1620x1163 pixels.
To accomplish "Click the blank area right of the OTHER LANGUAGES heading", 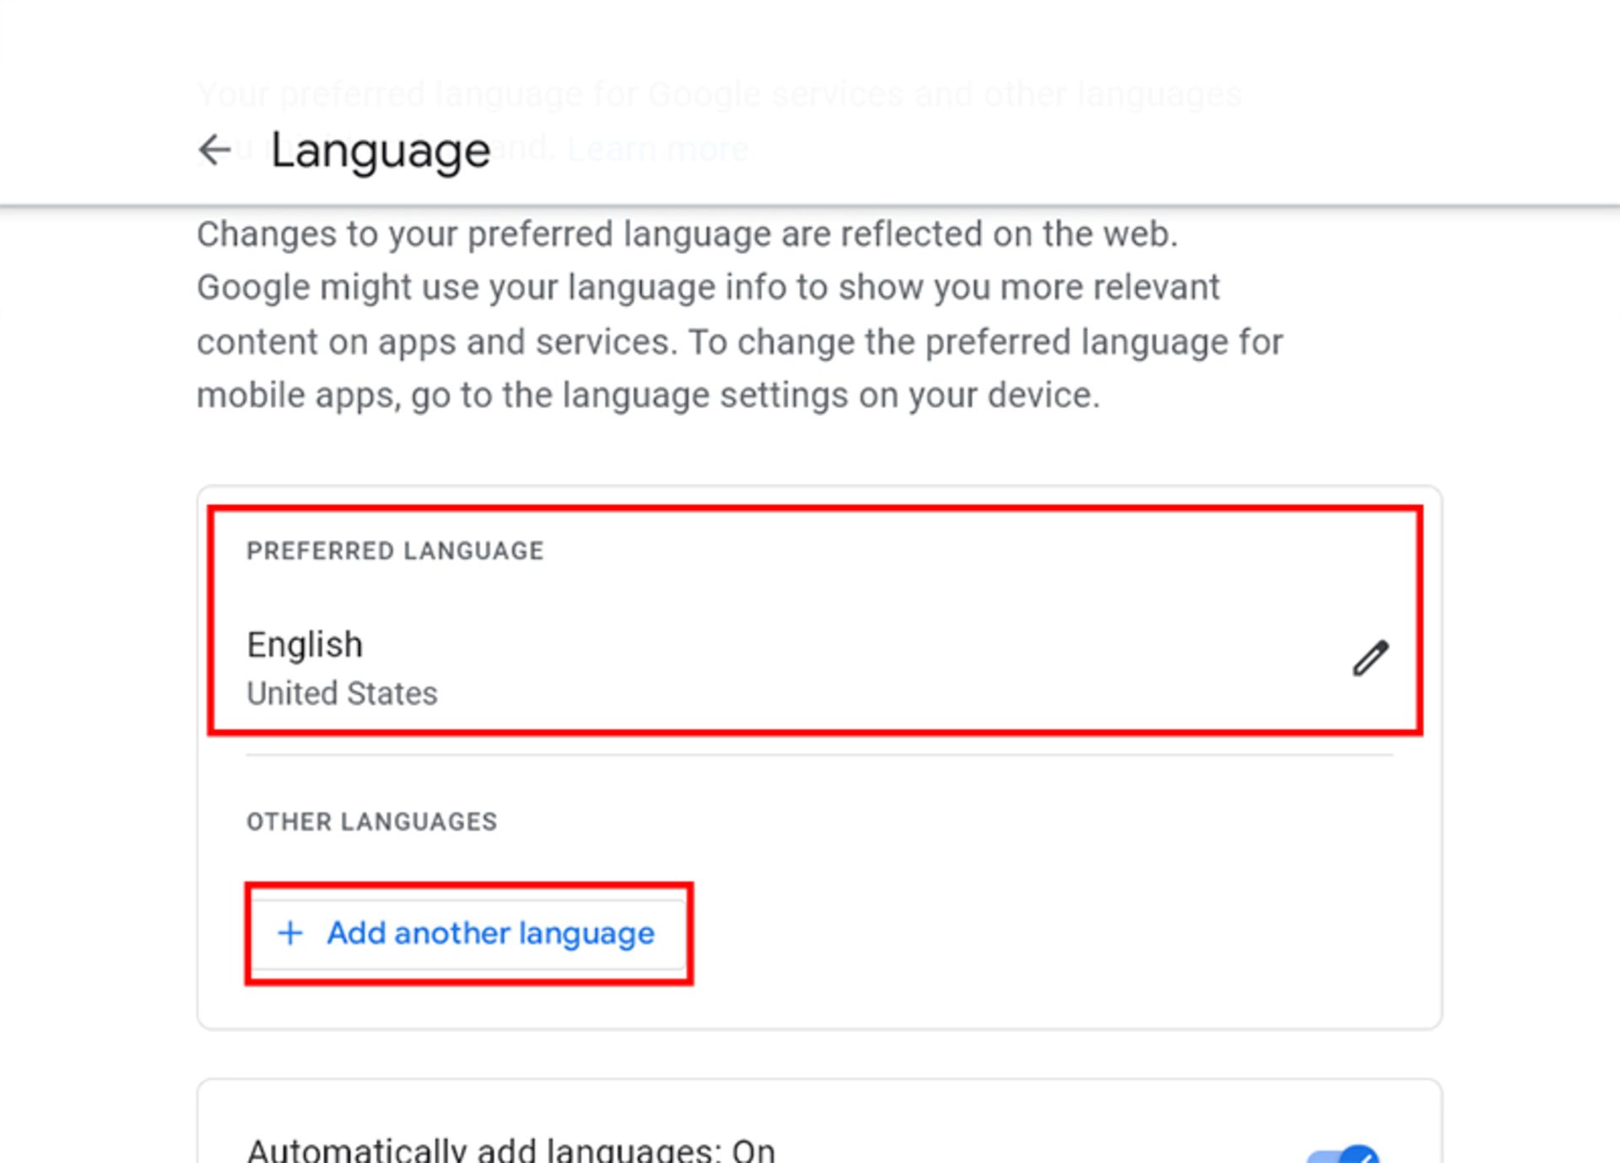I will 928,822.
